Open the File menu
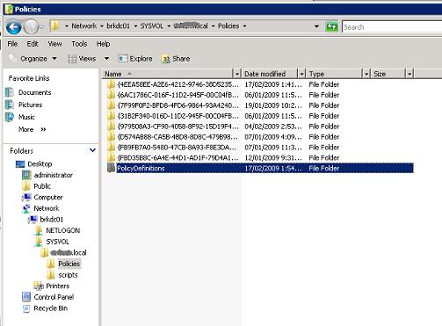442x326 pixels. pyautogui.click(x=12, y=44)
